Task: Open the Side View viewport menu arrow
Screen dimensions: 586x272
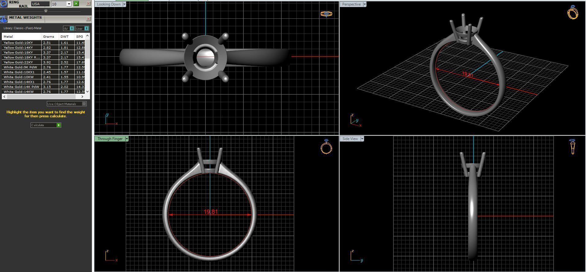Action: click(x=362, y=139)
